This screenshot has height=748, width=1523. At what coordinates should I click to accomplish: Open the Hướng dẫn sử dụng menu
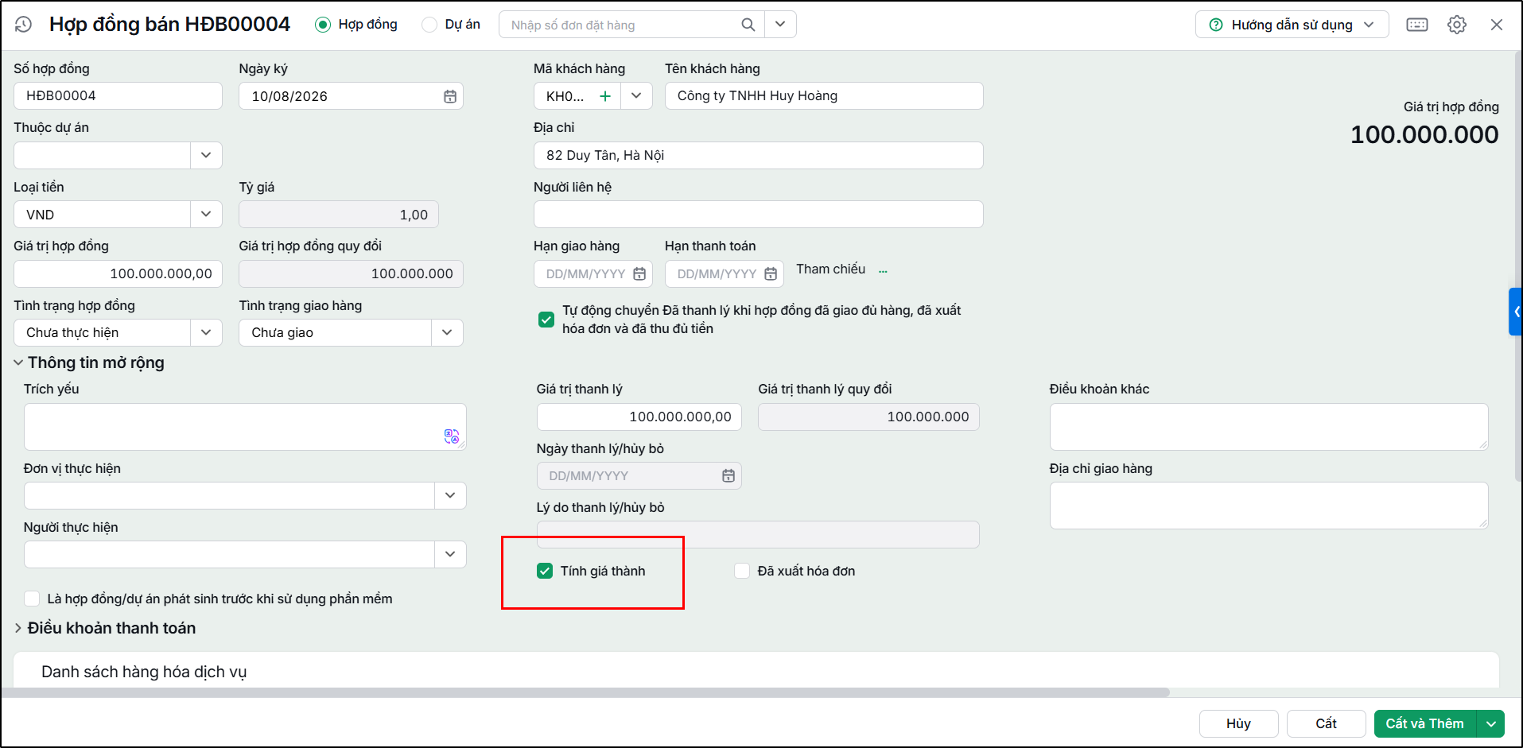1292,25
